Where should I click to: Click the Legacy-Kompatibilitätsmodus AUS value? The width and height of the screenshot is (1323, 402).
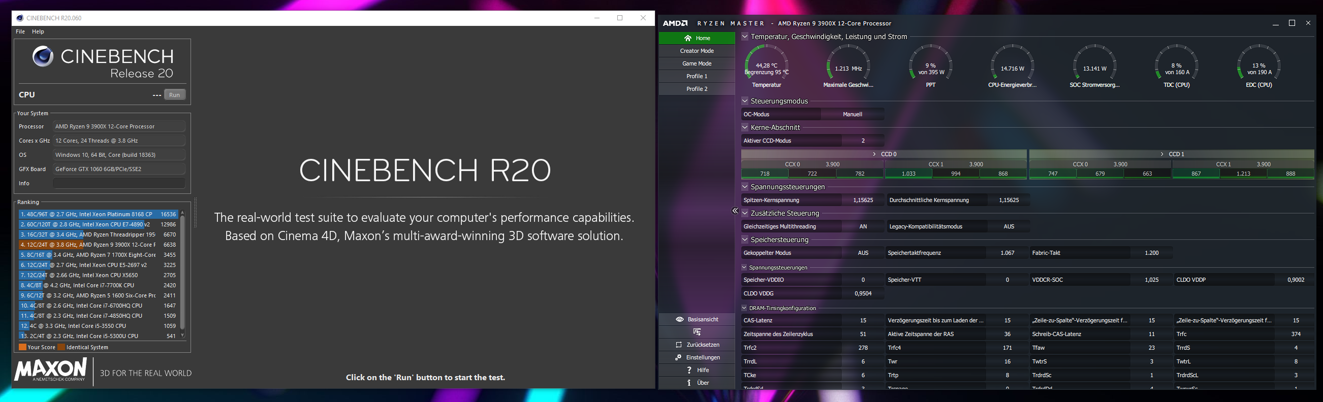[1009, 226]
